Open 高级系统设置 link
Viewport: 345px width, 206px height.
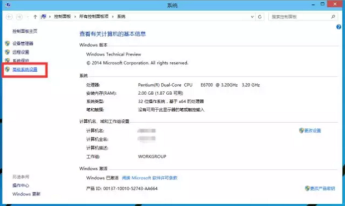25,69
